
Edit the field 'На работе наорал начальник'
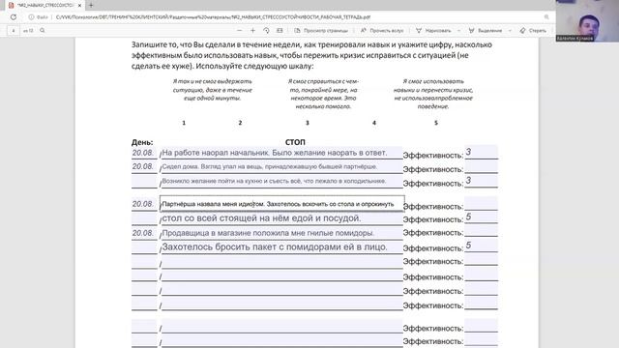(281, 153)
